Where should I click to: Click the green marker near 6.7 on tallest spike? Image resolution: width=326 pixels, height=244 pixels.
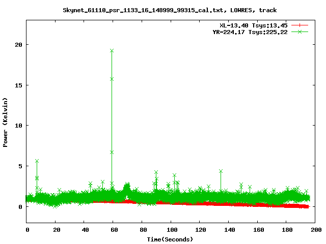tap(112, 152)
